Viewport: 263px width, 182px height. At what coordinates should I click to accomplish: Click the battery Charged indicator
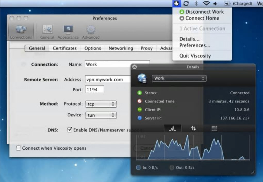238,4
